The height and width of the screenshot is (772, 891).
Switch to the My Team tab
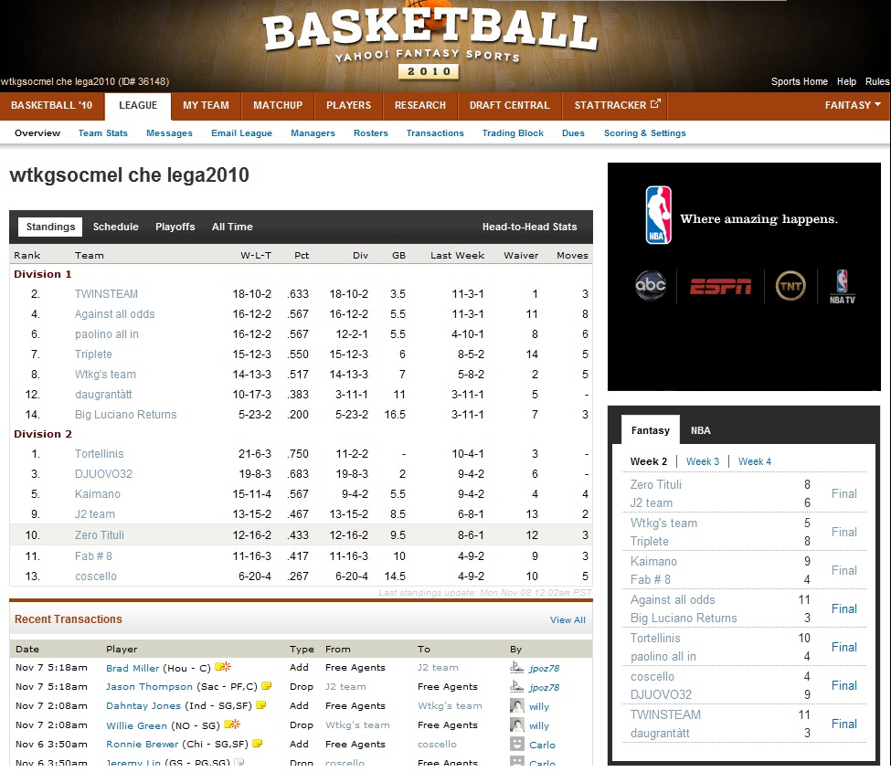pyautogui.click(x=206, y=105)
